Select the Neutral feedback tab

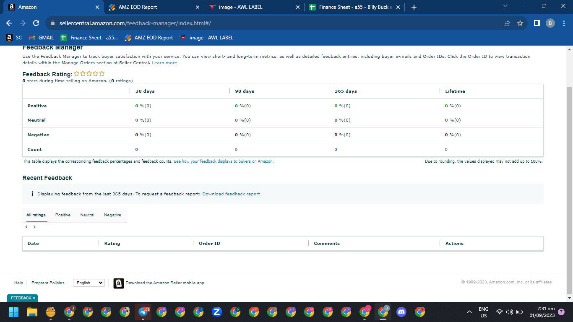pos(87,215)
